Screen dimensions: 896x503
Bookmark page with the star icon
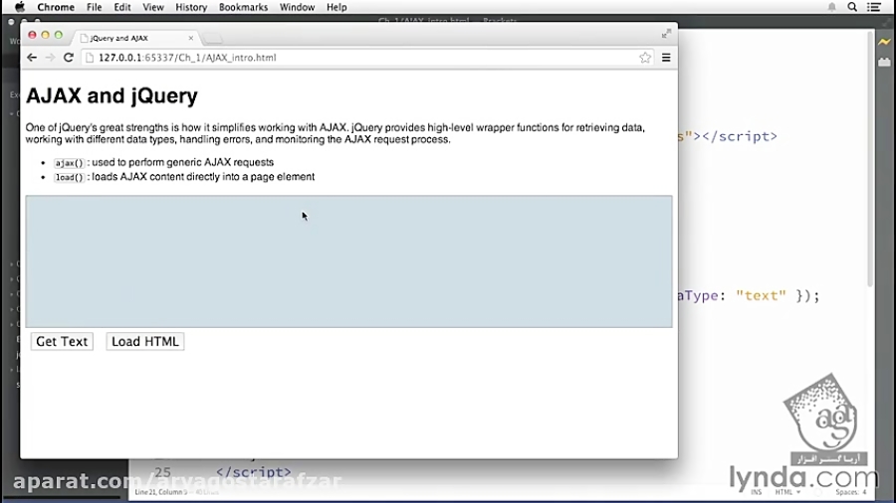coord(645,58)
